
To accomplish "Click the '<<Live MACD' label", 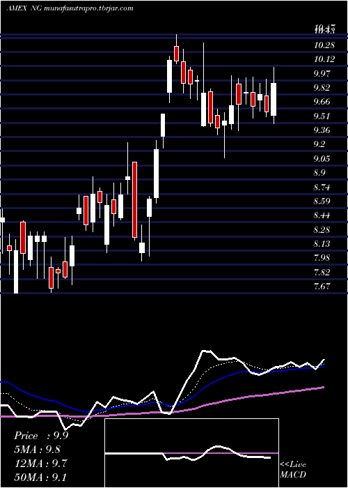I will coord(293,470).
